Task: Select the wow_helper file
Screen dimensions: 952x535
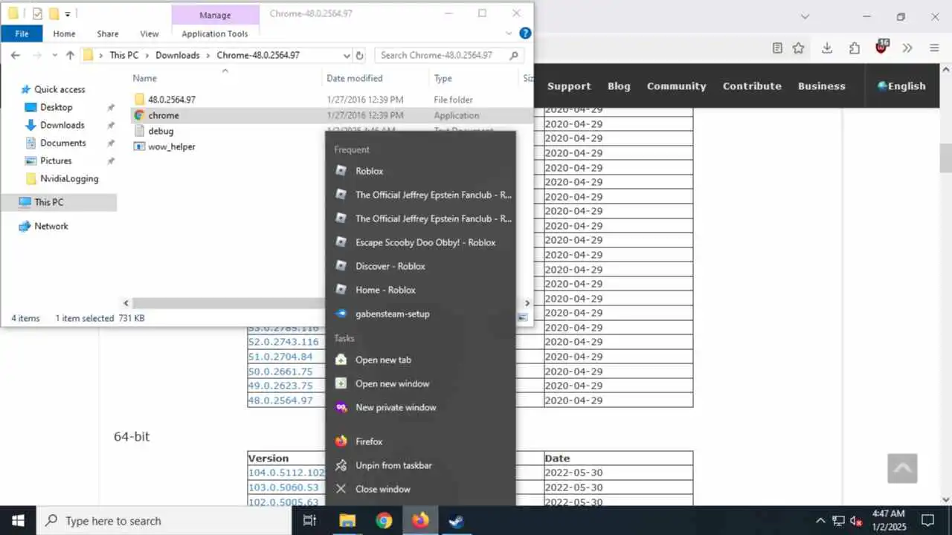Action: [x=172, y=146]
